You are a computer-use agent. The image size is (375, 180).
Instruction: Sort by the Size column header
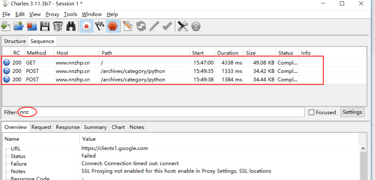click(259, 53)
